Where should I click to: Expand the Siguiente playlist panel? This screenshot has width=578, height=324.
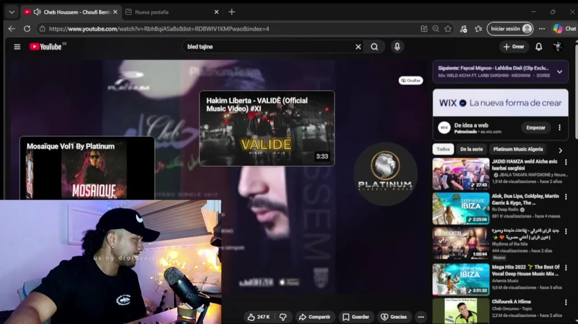tap(560, 72)
